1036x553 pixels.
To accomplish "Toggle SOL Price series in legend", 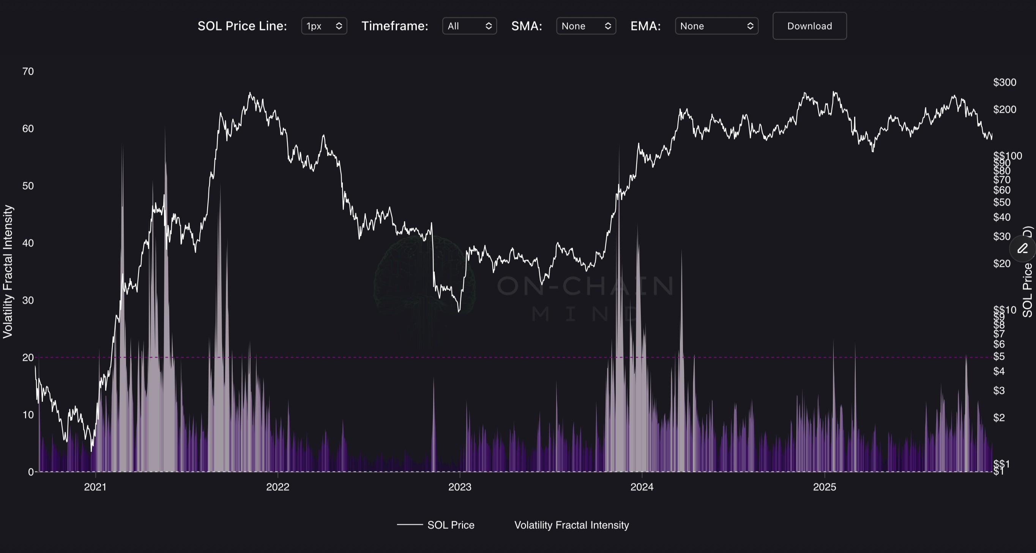I will [451, 525].
